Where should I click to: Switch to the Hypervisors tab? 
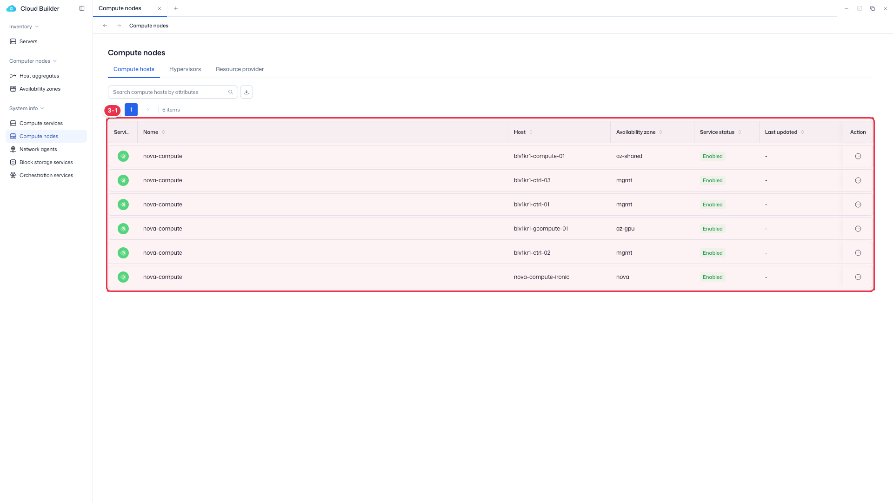[185, 69]
